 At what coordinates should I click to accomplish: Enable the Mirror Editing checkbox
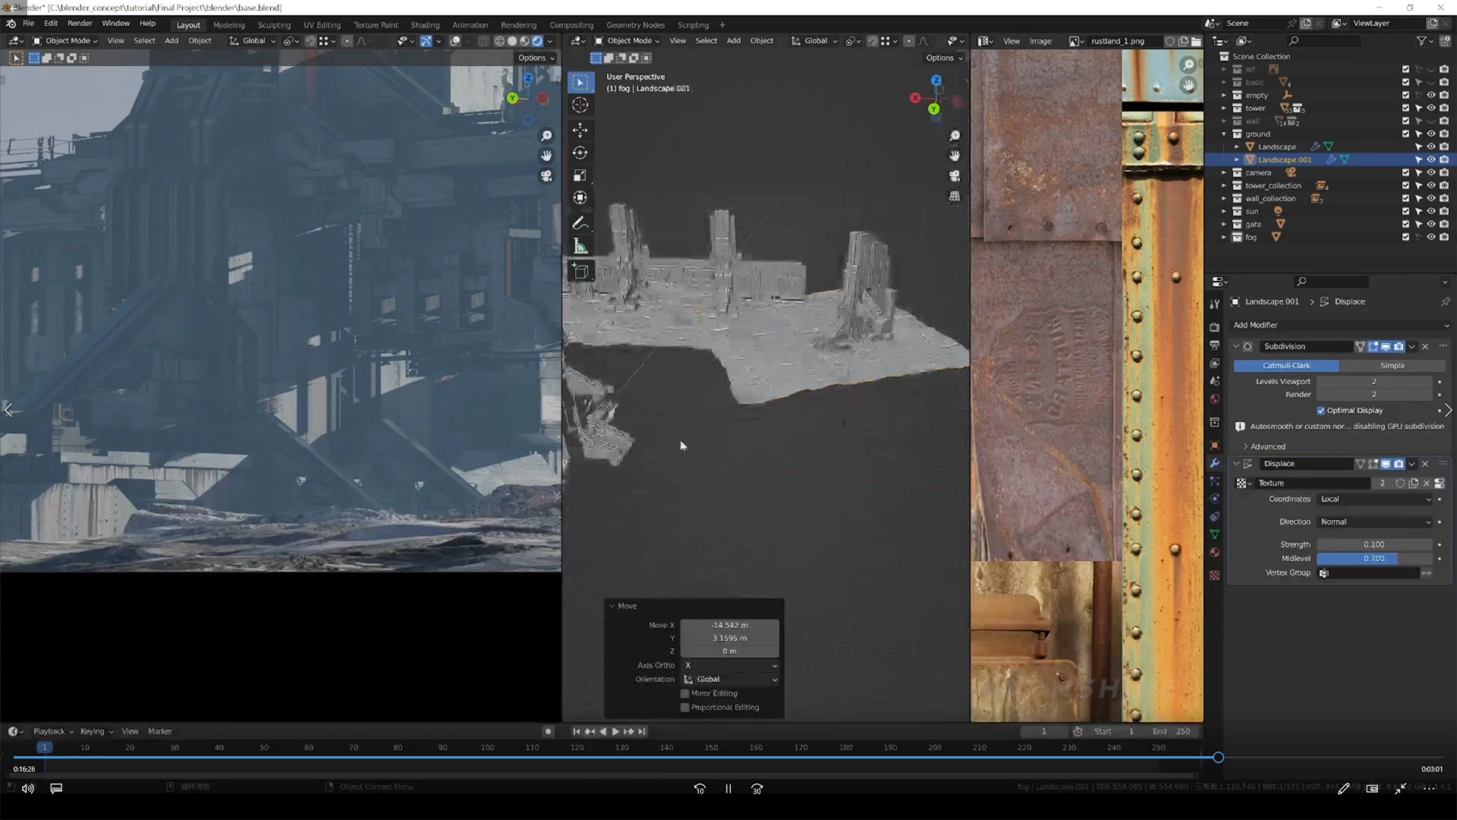click(x=685, y=693)
